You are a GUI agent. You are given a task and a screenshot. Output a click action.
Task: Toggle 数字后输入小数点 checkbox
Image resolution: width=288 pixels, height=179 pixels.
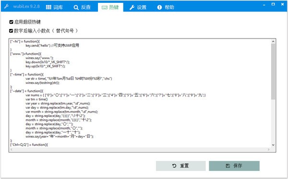(x=11, y=31)
